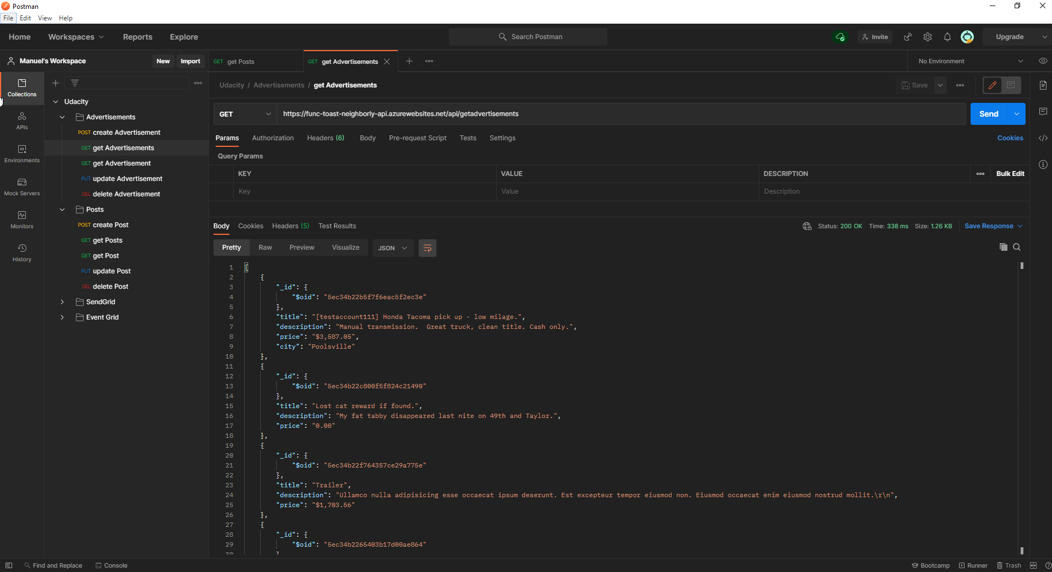Click the network information globe icon
Image resolution: width=1052 pixels, height=572 pixels.
[807, 226]
